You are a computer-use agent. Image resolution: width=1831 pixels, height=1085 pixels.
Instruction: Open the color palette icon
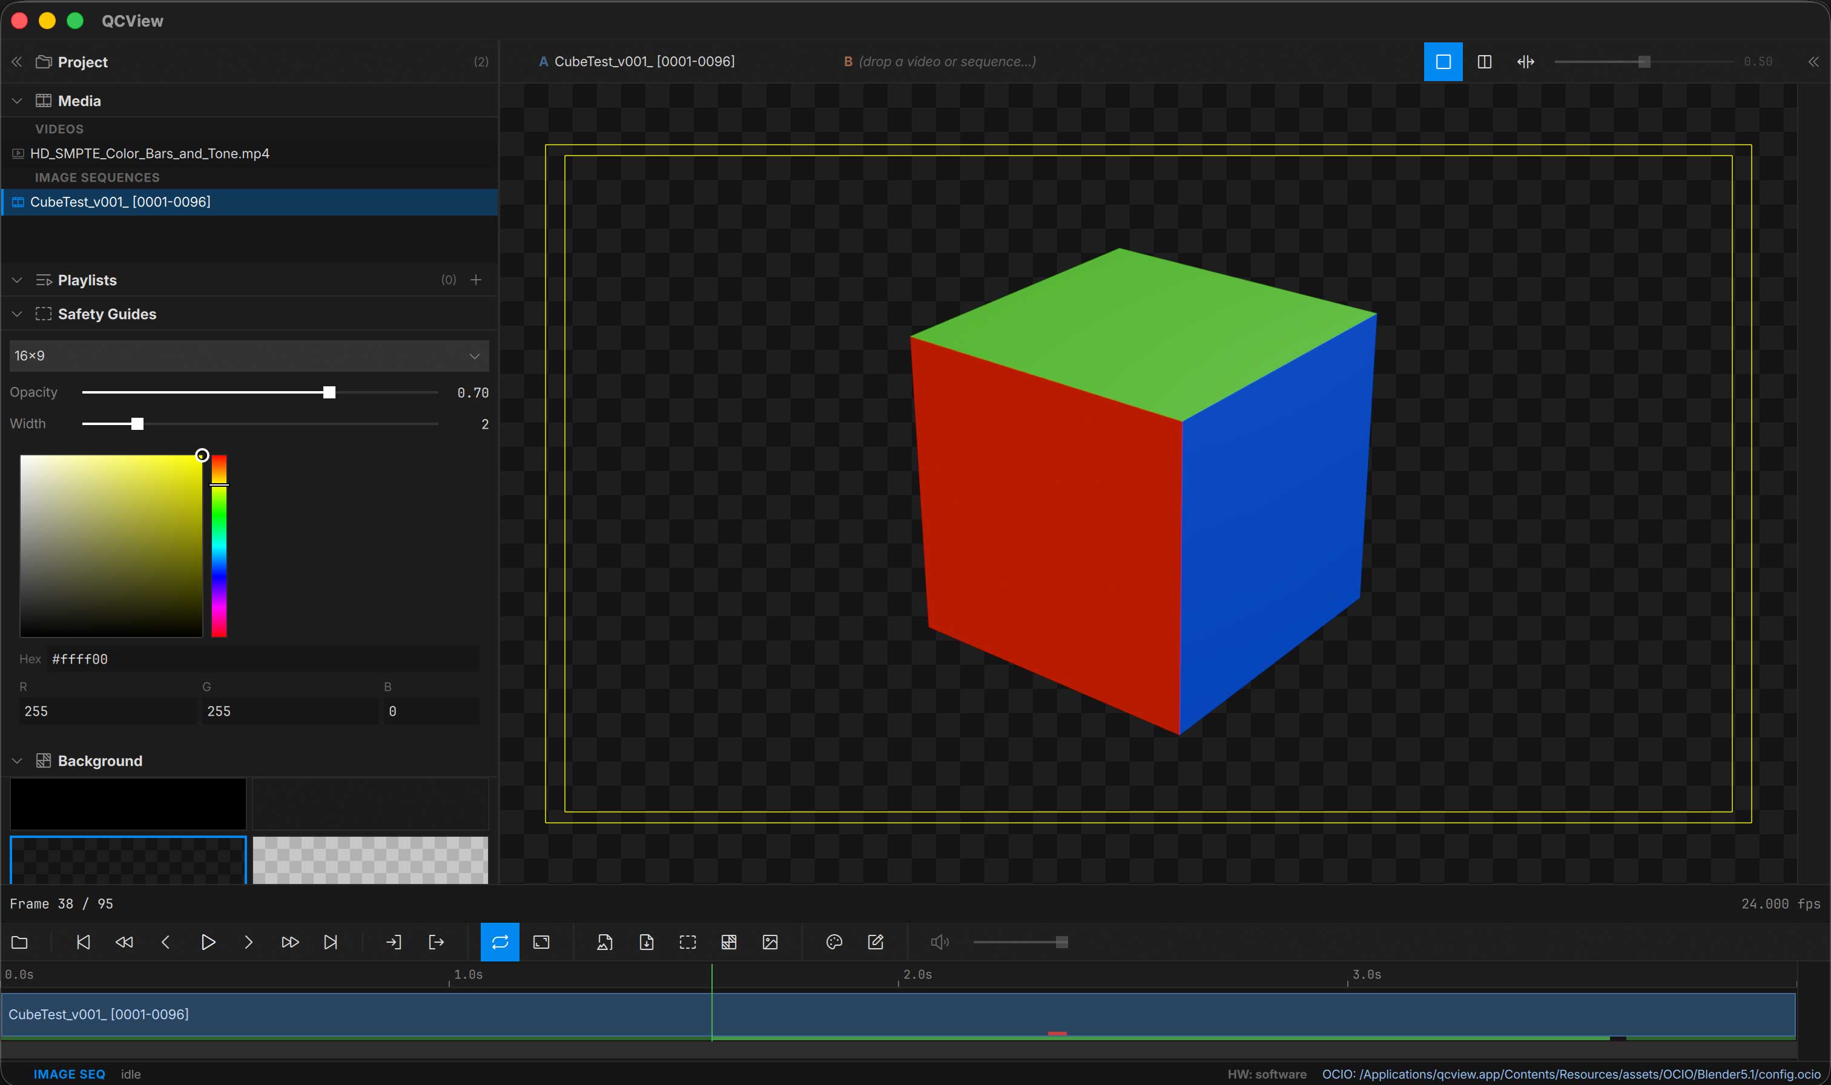[834, 942]
